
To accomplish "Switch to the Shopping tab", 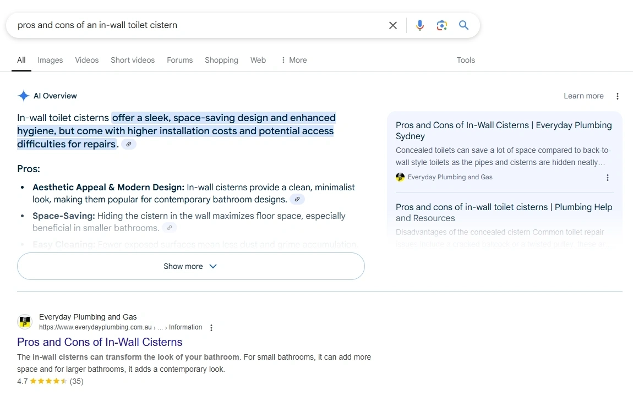I will 221,60.
